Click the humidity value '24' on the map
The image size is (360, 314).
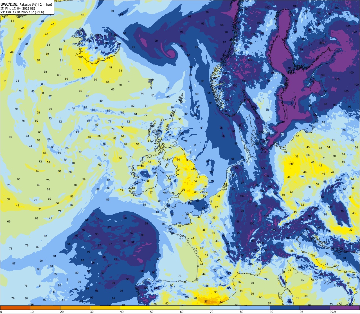tap(221, 302)
